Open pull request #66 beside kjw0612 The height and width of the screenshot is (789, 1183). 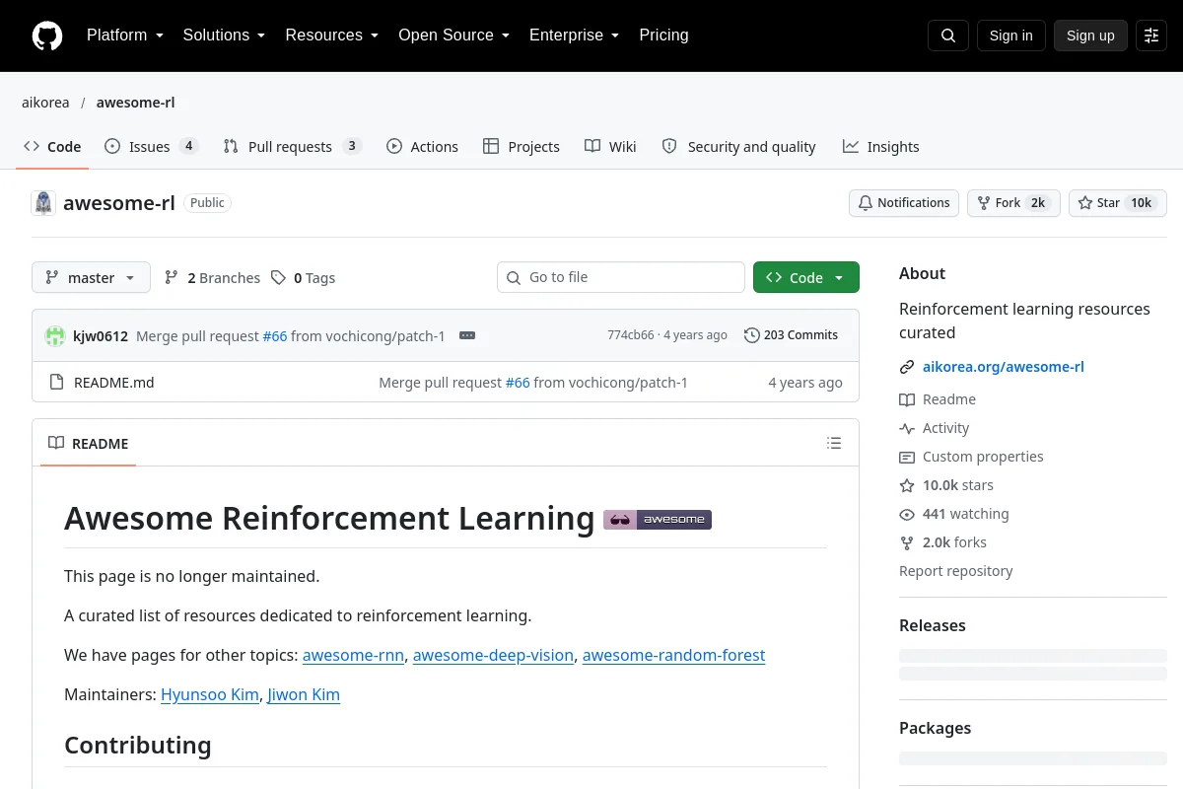(275, 335)
